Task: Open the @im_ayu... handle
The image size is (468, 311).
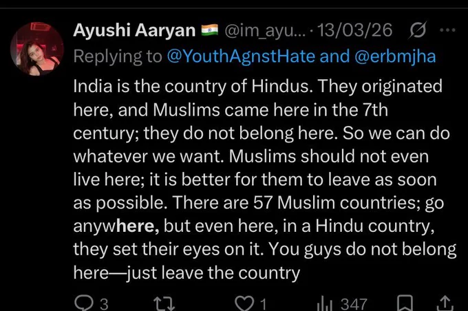Action: click(265, 31)
